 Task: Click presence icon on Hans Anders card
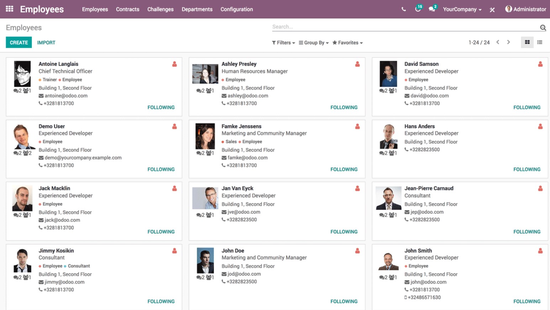(x=540, y=126)
